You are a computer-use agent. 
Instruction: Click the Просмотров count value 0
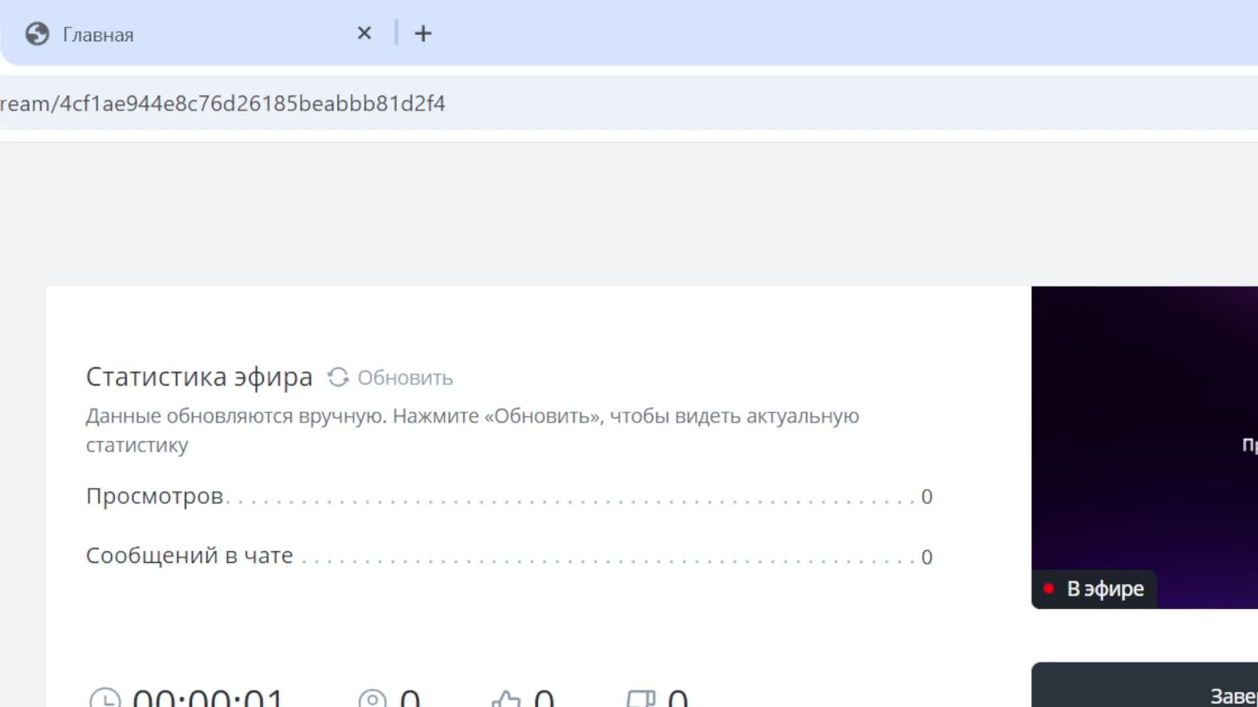click(x=926, y=497)
